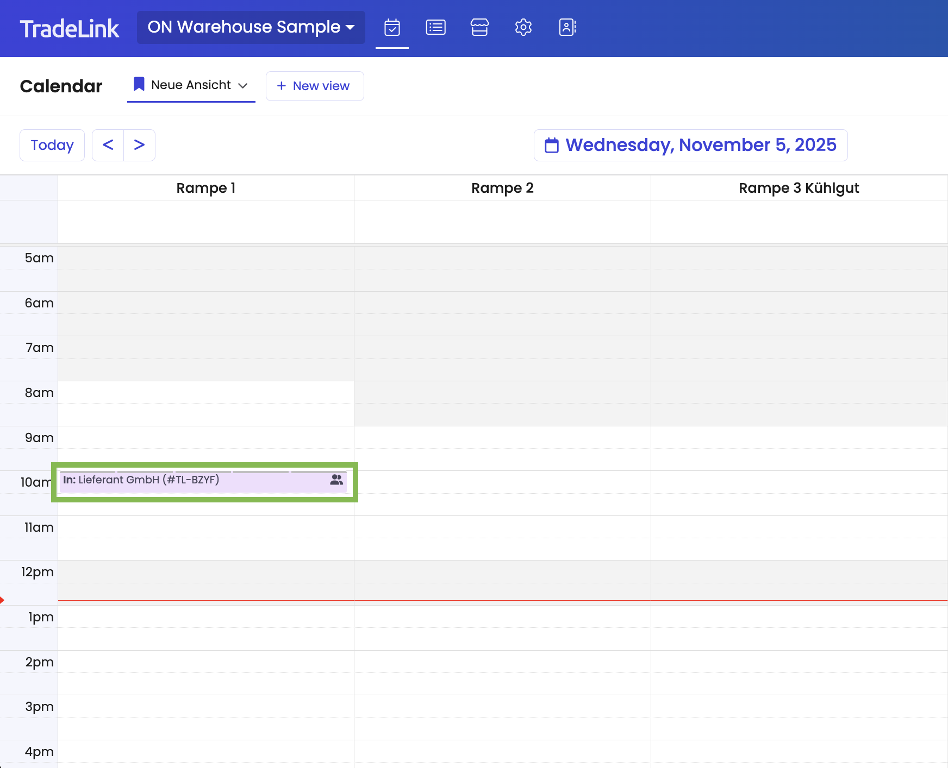This screenshot has height=768, width=948.
Task: Click the bookmark icon beside Neue Ansicht
Action: point(139,84)
